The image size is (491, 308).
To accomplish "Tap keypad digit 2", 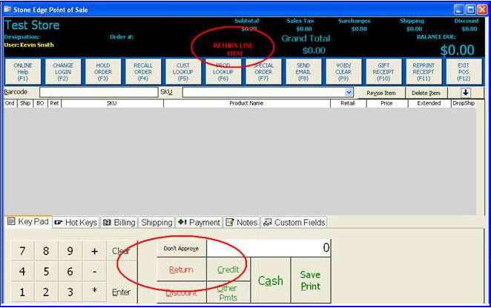I will tap(46, 292).
